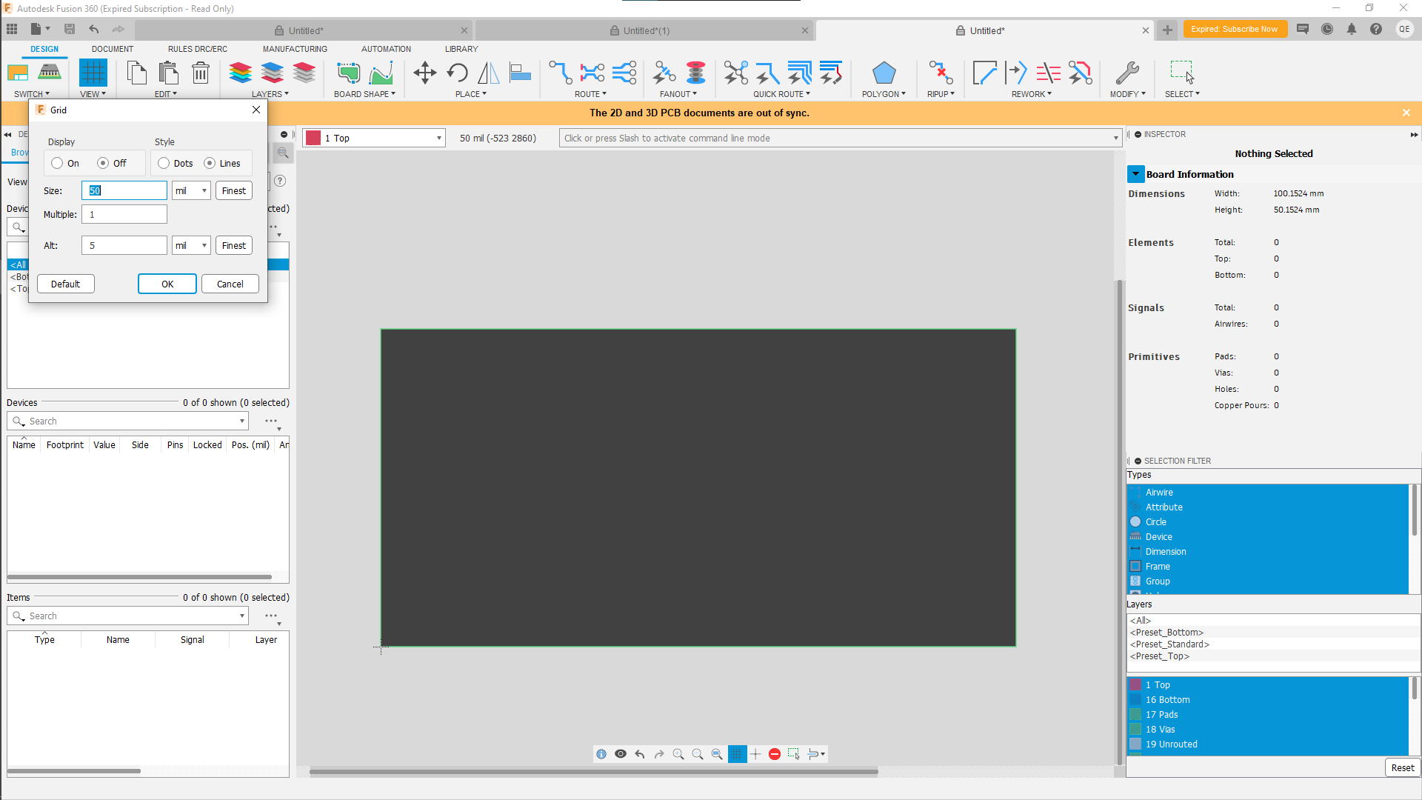Click the Grid Size input field

[x=124, y=190]
